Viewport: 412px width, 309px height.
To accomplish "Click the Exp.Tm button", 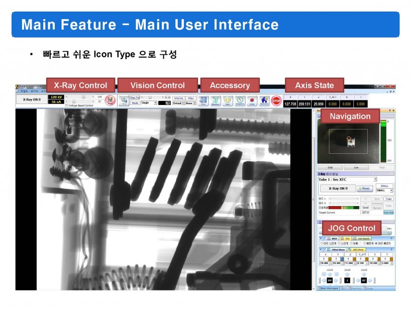I will tap(135, 97).
